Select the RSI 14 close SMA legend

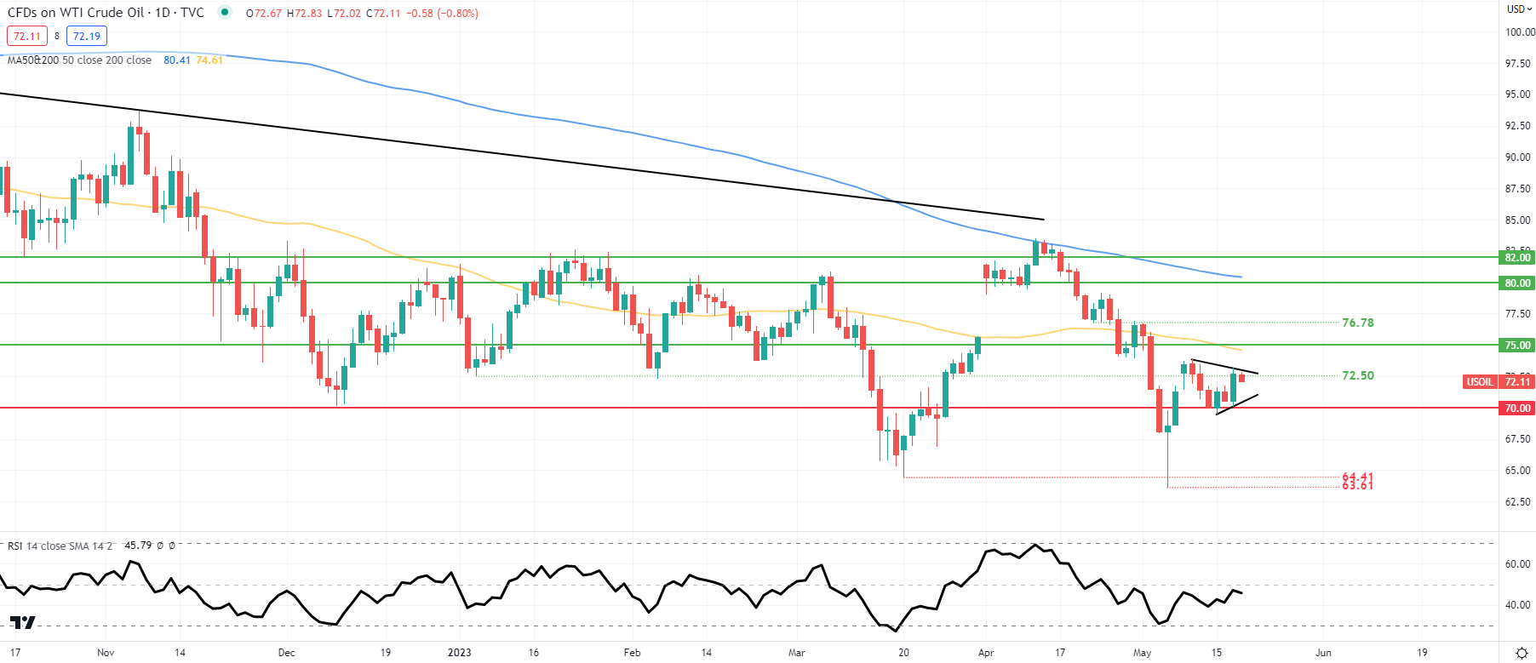pos(60,546)
